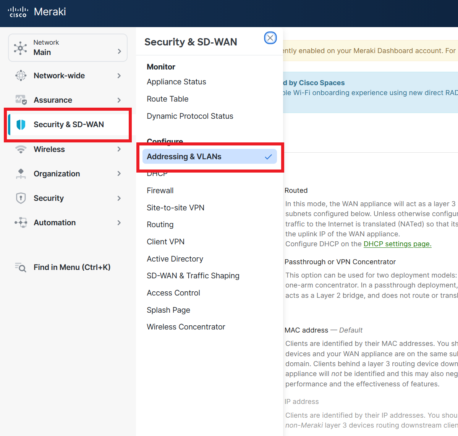Open Active Directory settings
Viewport: 458px width, 436px height.
[x=175, y=259]
